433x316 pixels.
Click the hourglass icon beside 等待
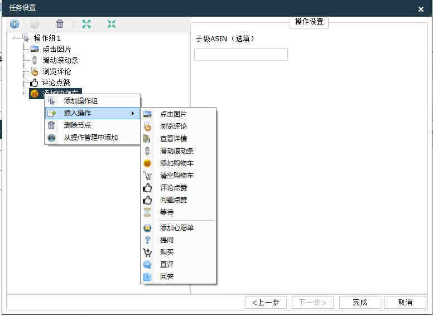click(x=147, y=212)
